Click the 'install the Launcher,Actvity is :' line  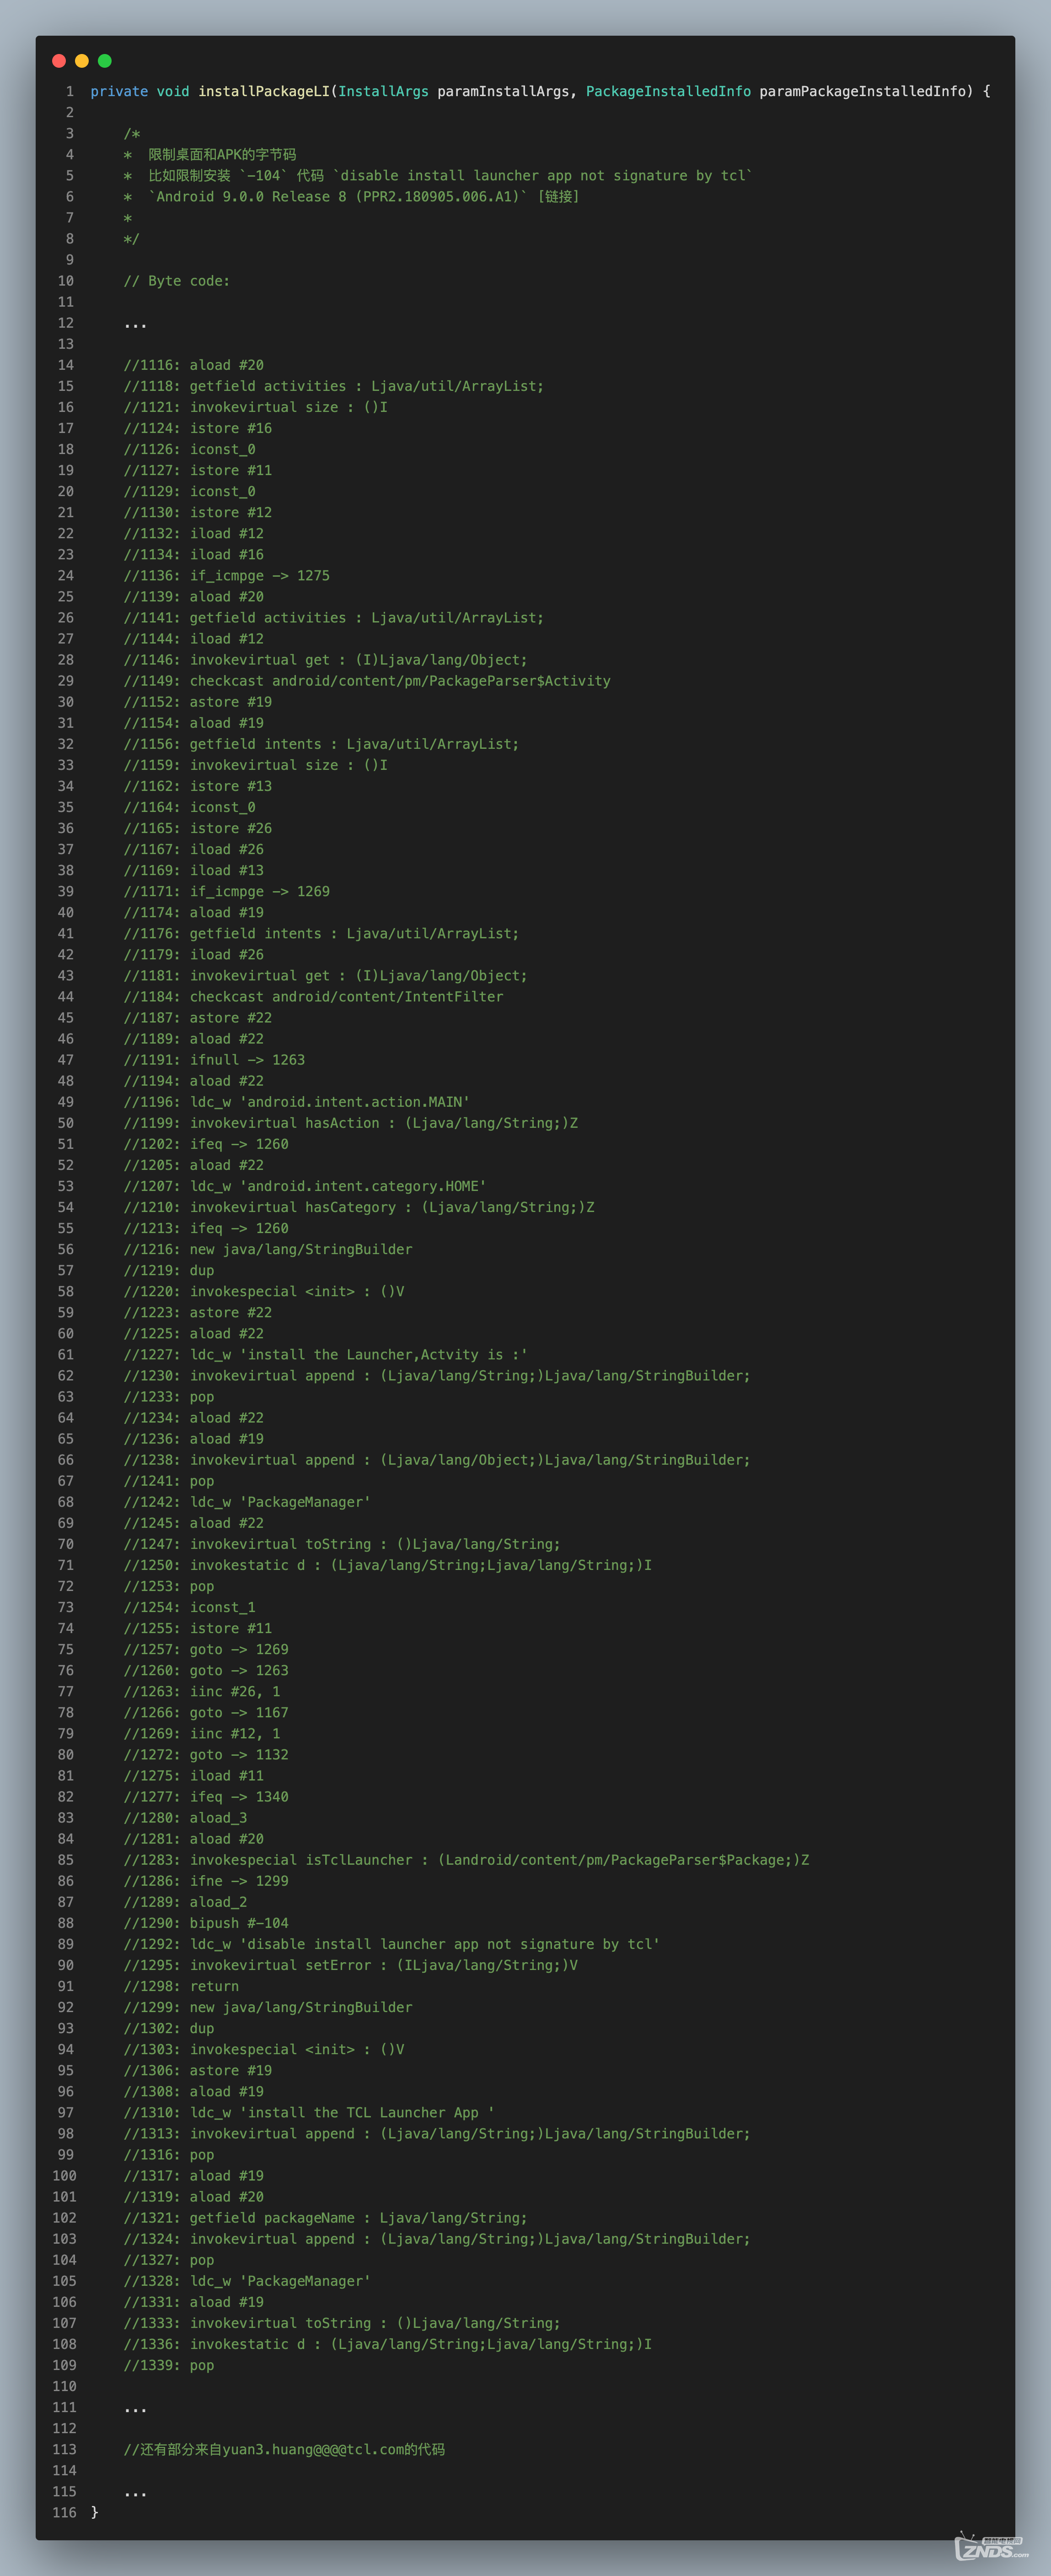(x=326, y=1355)
